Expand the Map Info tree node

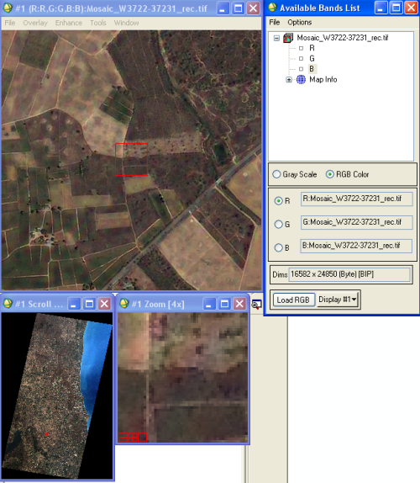coord(289,80)
